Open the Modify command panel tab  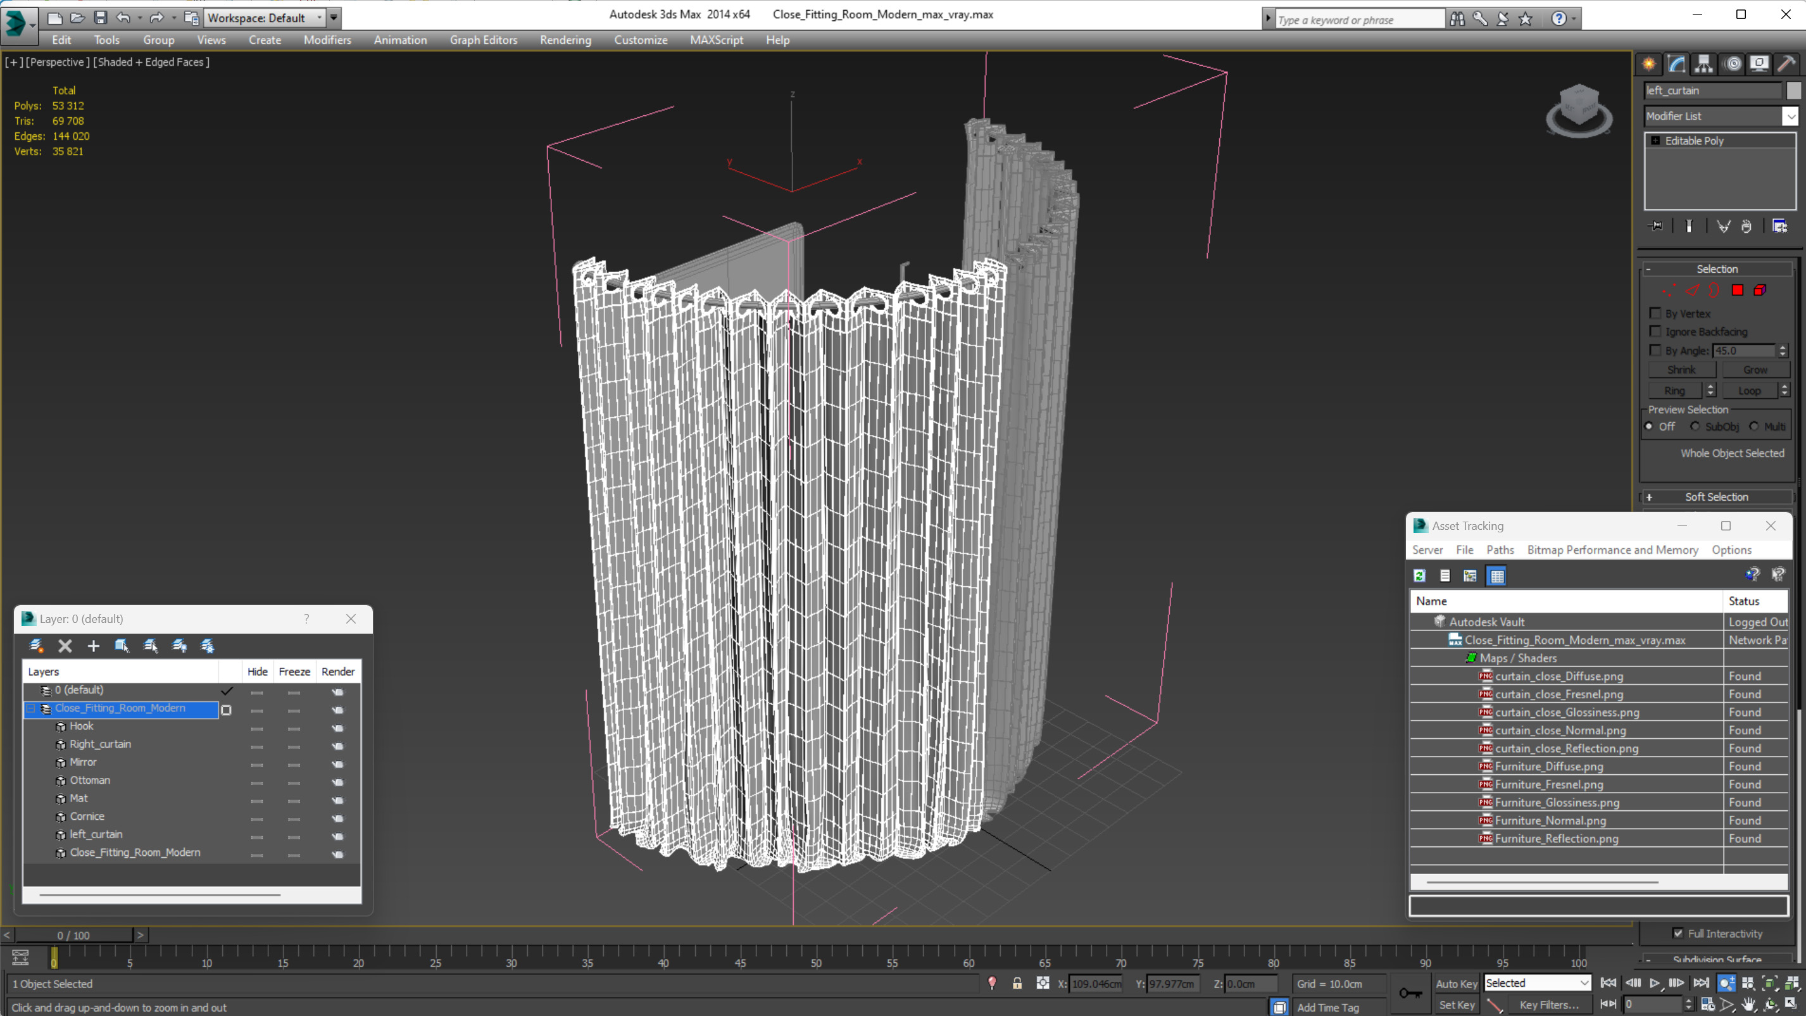point(1676,64)
